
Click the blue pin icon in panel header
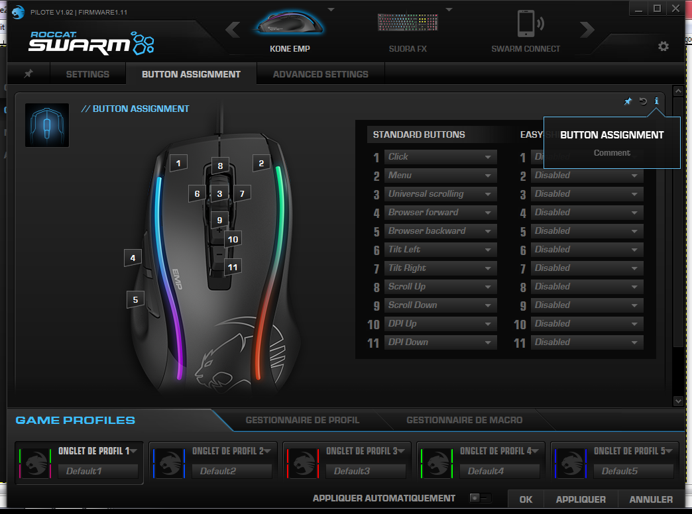(x=628, y=101)
